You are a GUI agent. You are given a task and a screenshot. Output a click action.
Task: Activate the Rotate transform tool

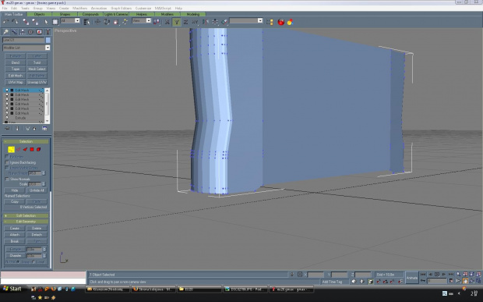click(x=107, y=22)
